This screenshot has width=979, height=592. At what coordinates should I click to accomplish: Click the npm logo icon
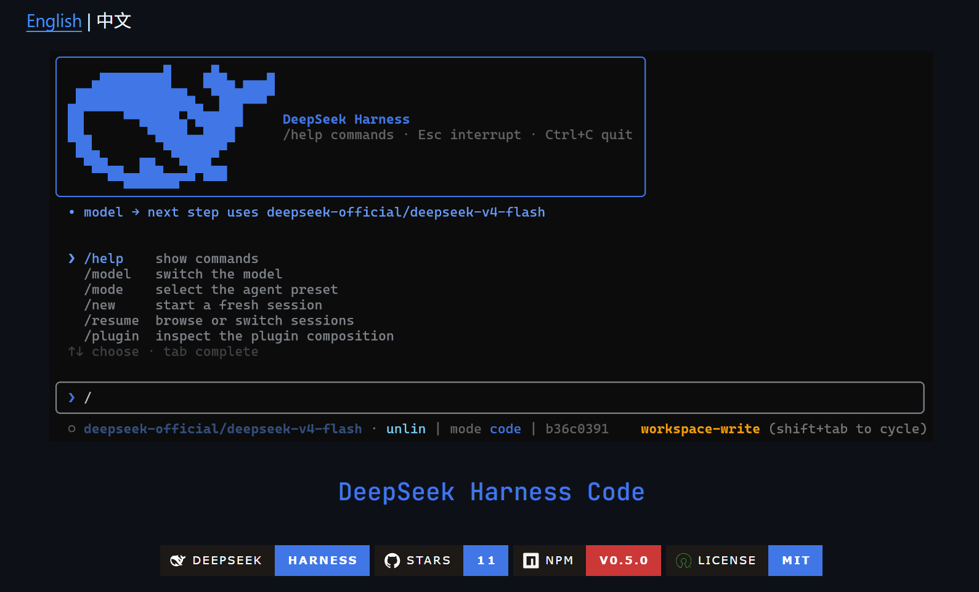530,561
